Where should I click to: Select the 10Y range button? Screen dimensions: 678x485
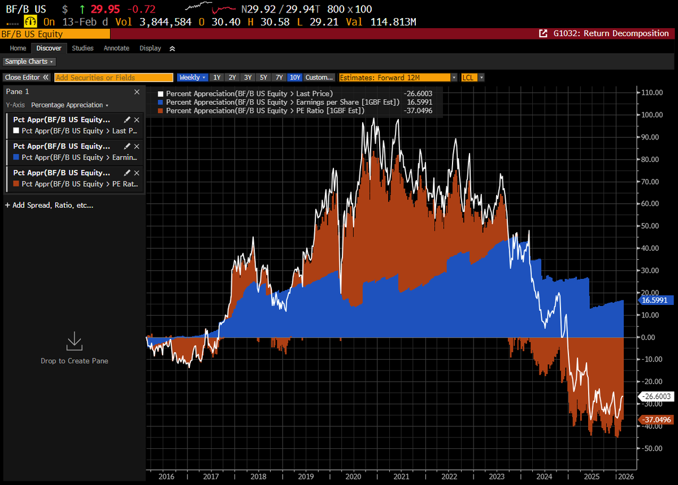coord(295,77)
